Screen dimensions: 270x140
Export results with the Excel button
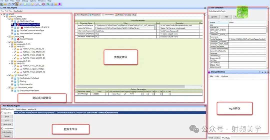coord(7,117)
